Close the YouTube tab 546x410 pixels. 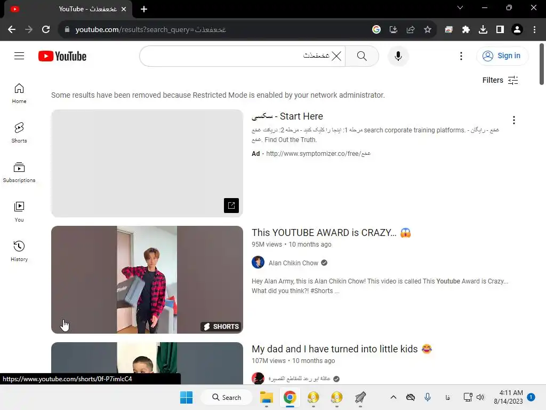tap(124, 9)
